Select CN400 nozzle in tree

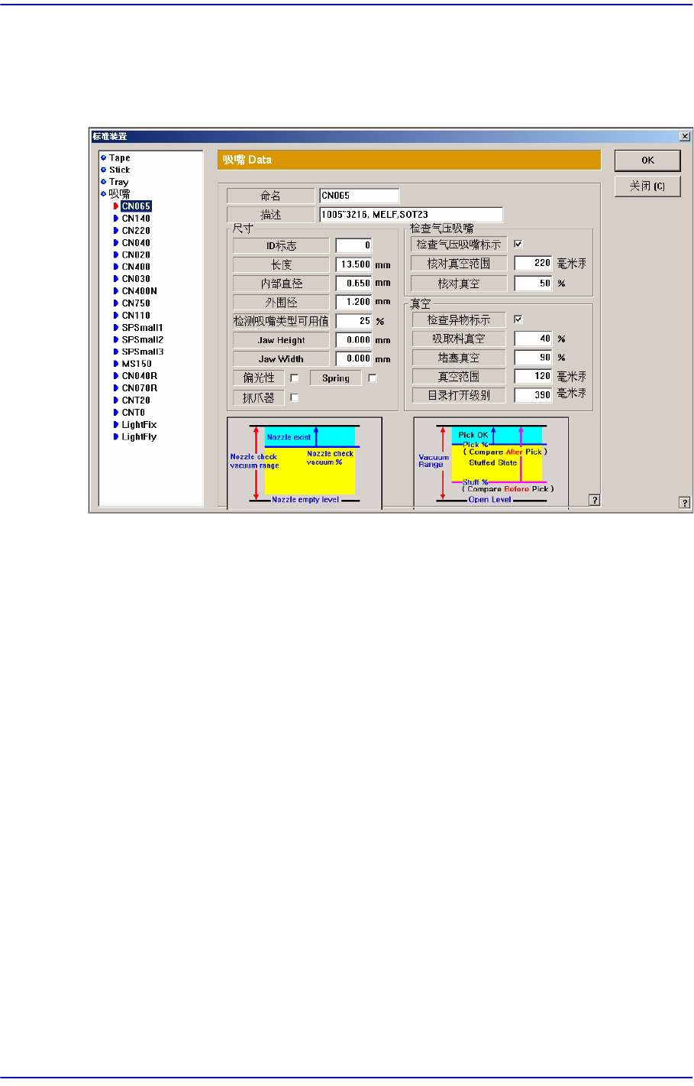[x=136, y=267]
